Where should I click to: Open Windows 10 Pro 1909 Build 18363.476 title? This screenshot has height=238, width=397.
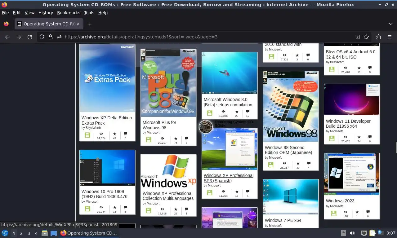105,194
